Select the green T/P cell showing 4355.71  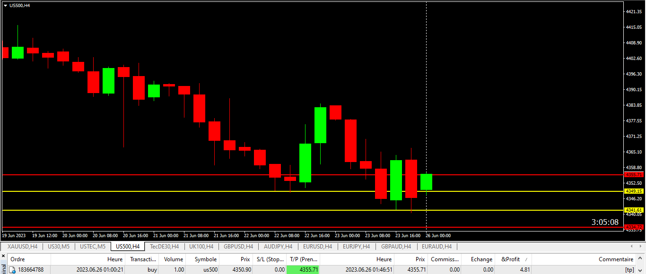click(x=303, y=270)
